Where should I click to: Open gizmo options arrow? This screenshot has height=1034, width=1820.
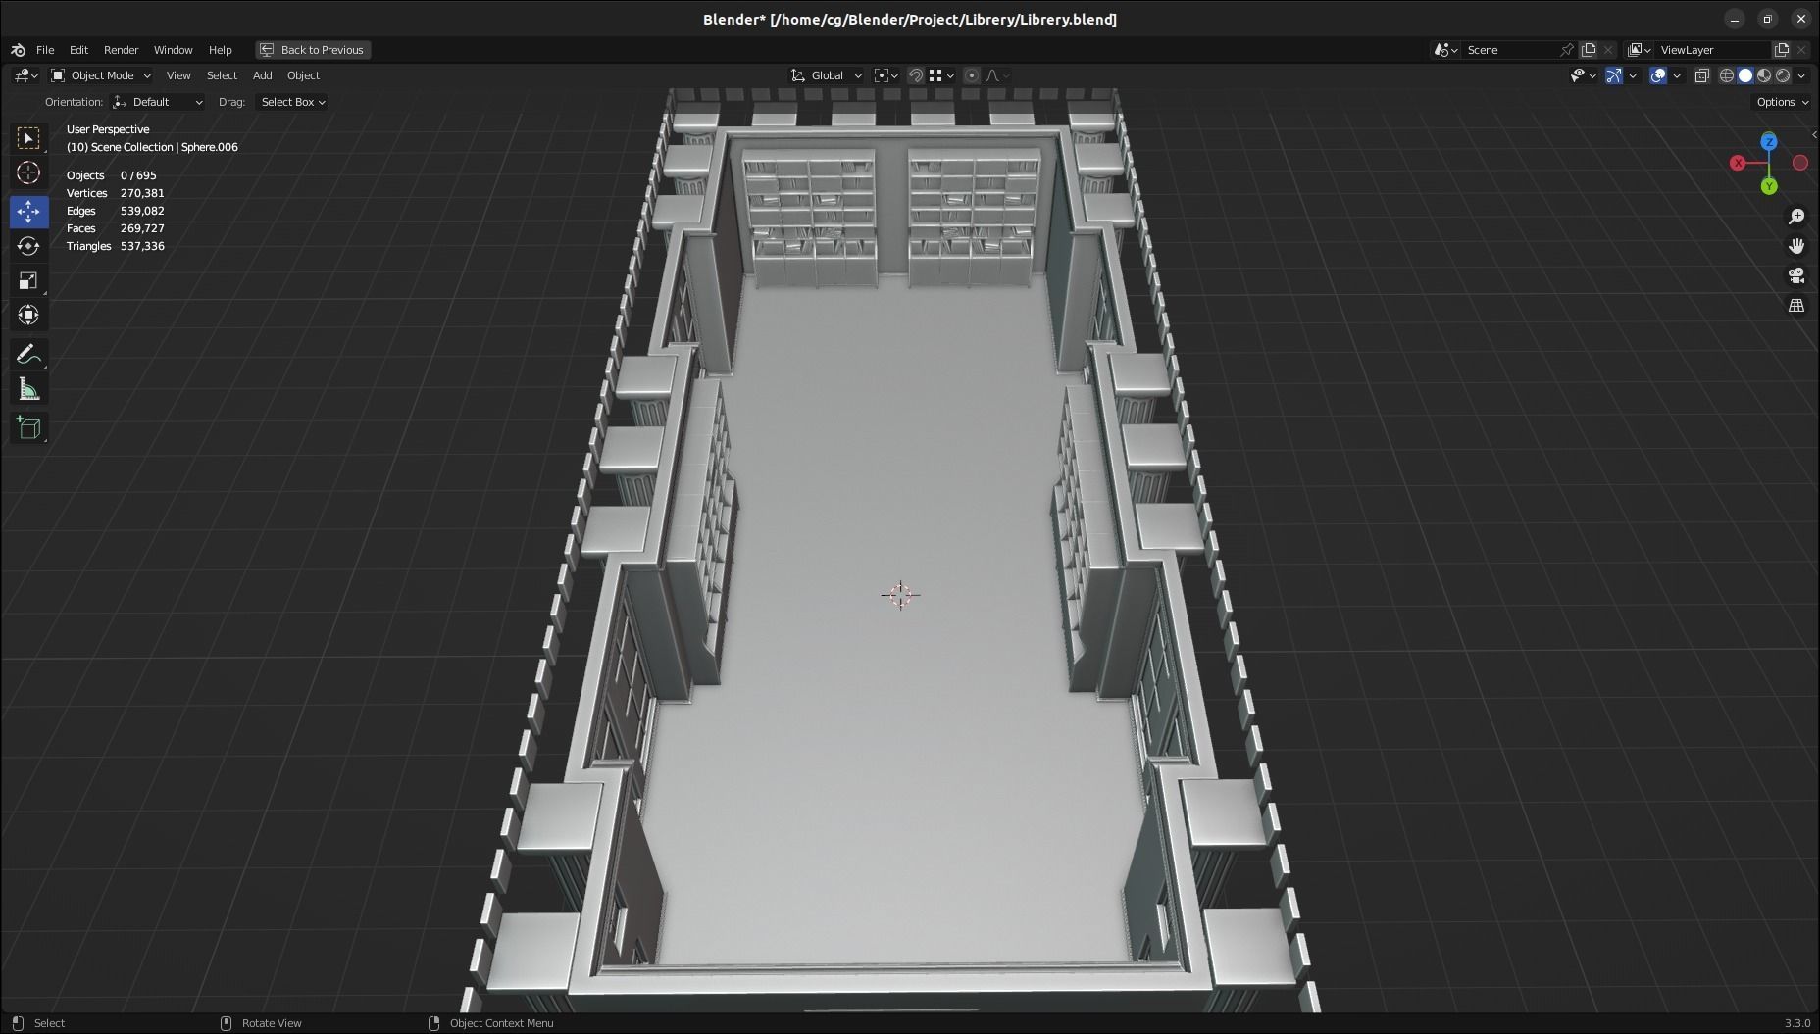pyautogui.click(x=1633, y=75)
